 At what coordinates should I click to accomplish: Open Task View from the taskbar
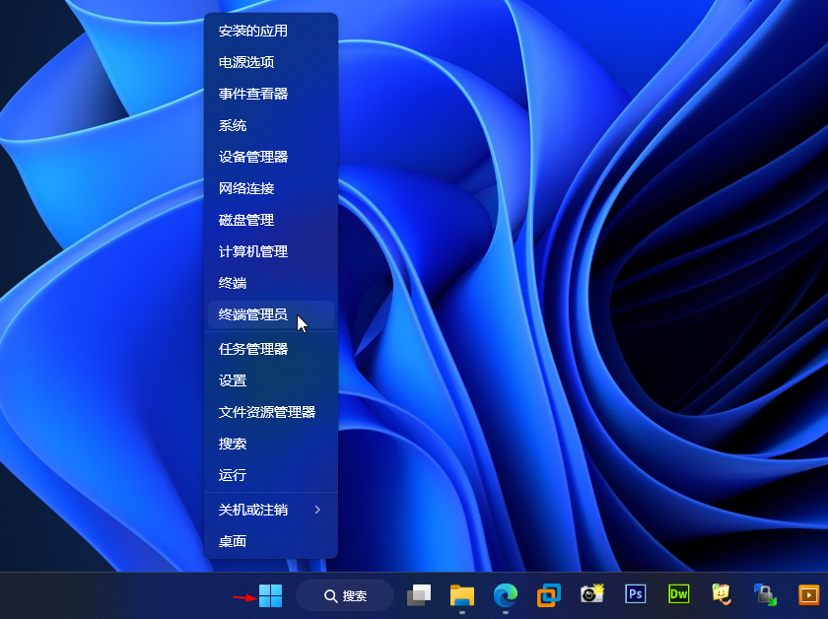(x=419, y=595)
